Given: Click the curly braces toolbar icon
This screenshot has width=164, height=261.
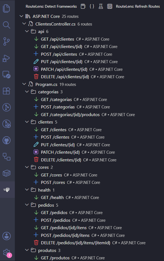Looking at the screenshot, I should (x=92, y=6).
